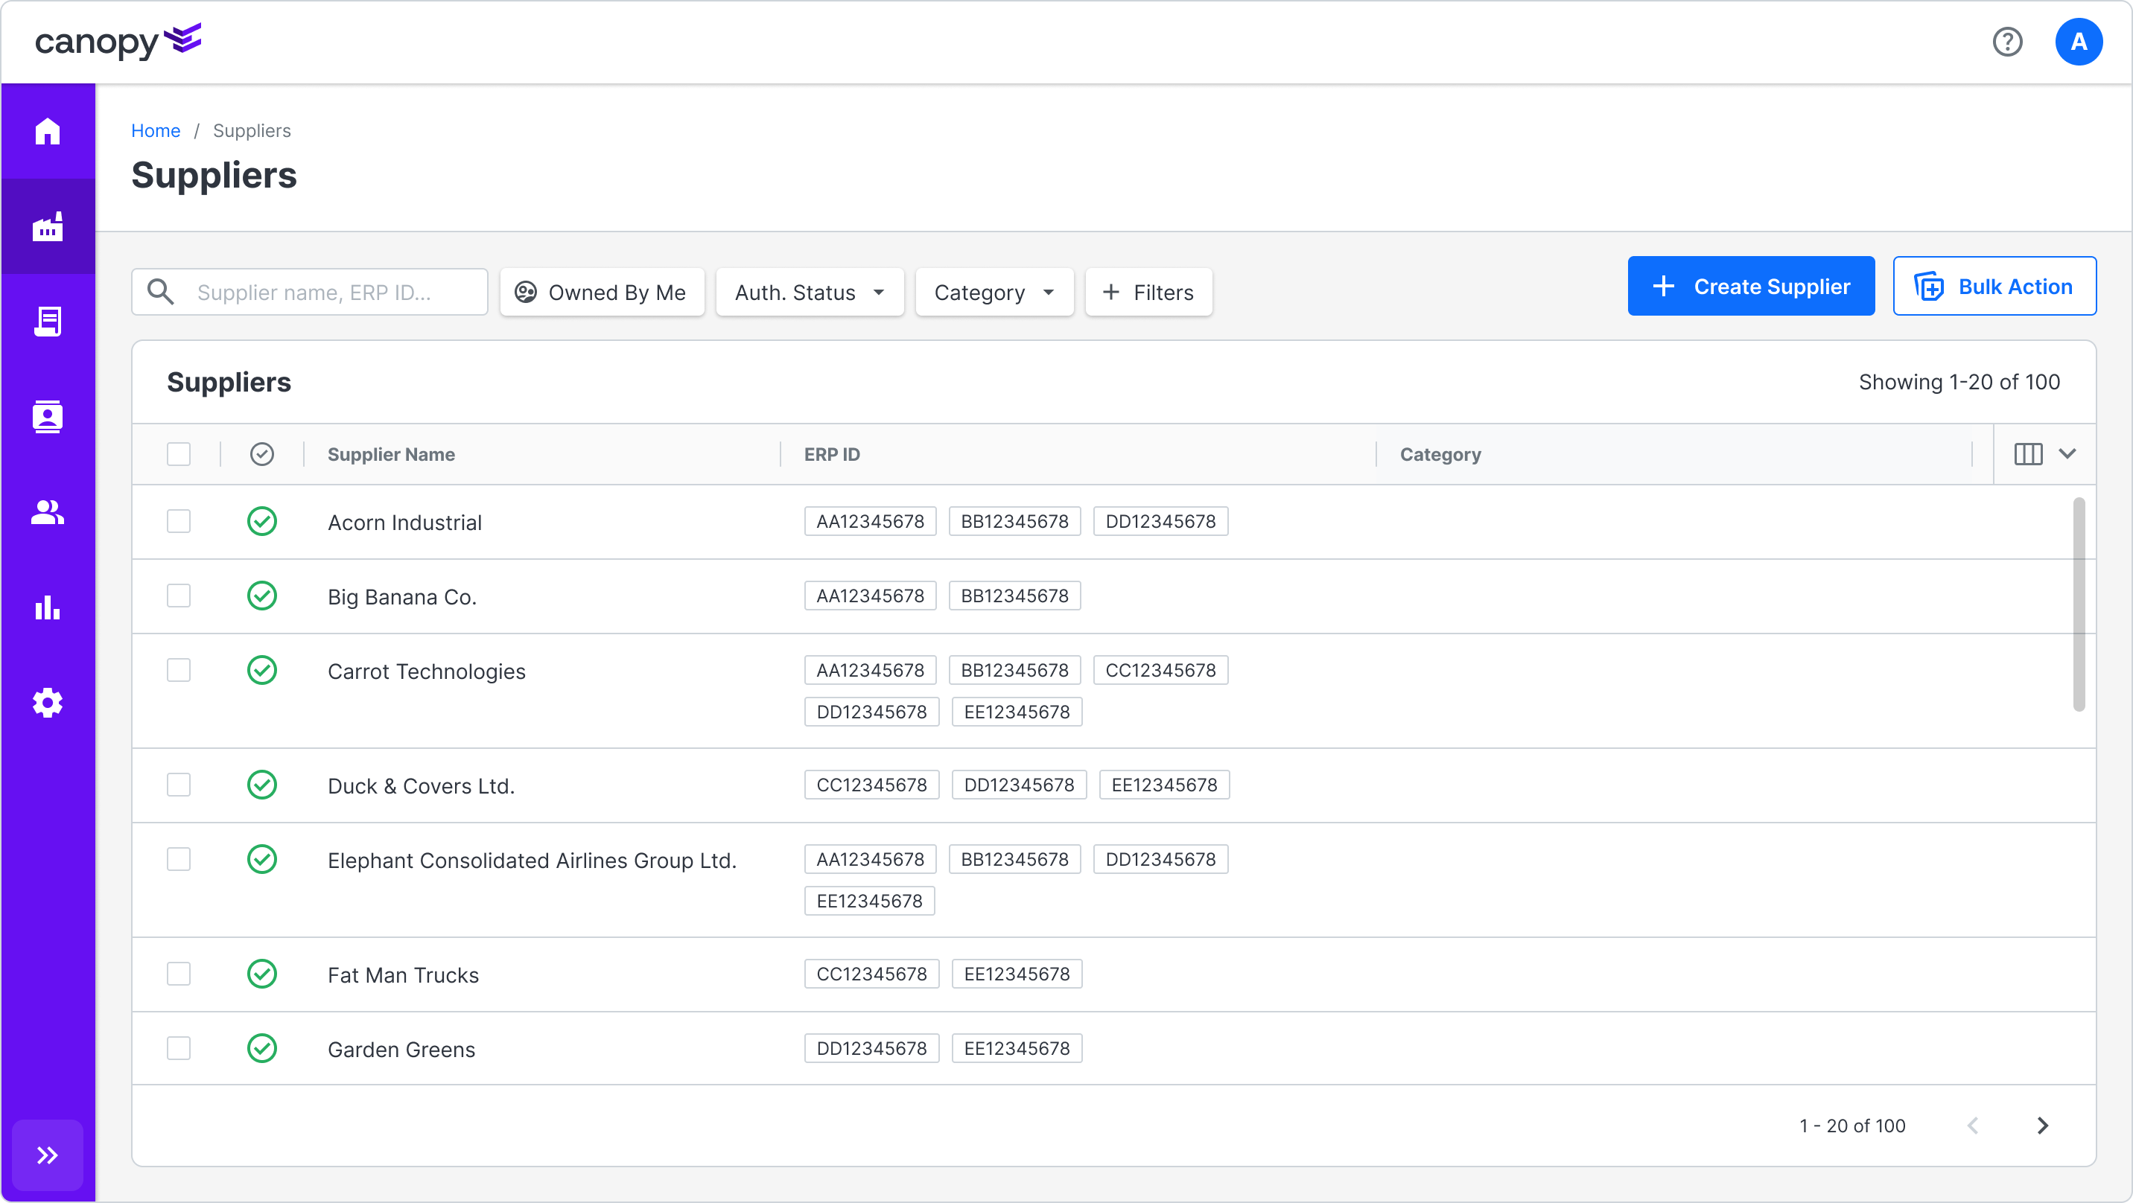Open the Home icon in the sidebar
The height and width of the screenshot is (1203, 2133).
pyautogui.click(x=47, y=131)
